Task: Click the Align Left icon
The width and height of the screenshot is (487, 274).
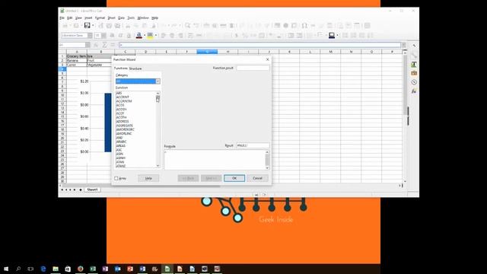Action: point(164,36)
